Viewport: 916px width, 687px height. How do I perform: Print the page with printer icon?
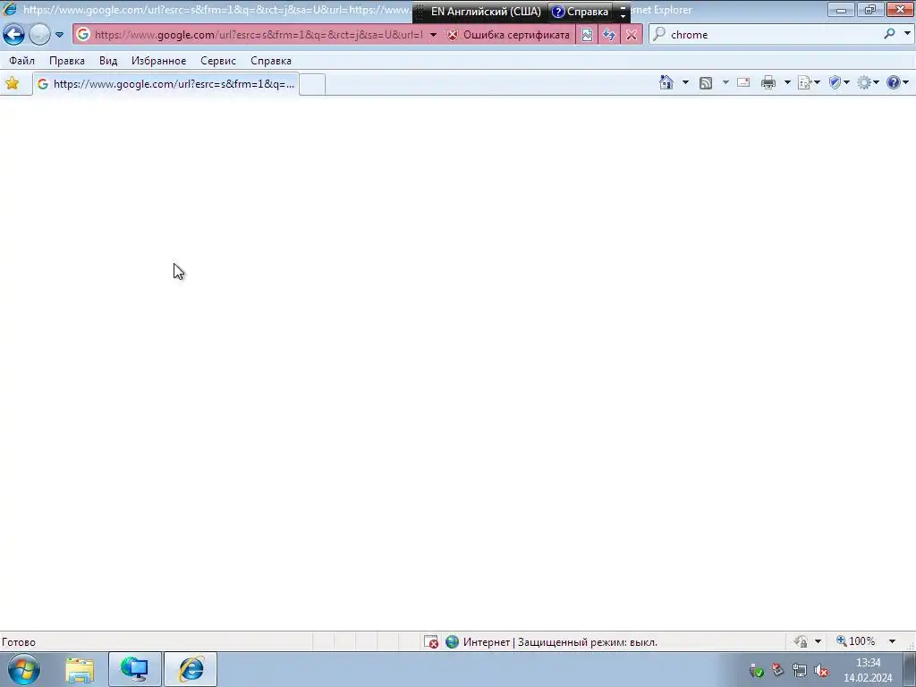[768, 82]
